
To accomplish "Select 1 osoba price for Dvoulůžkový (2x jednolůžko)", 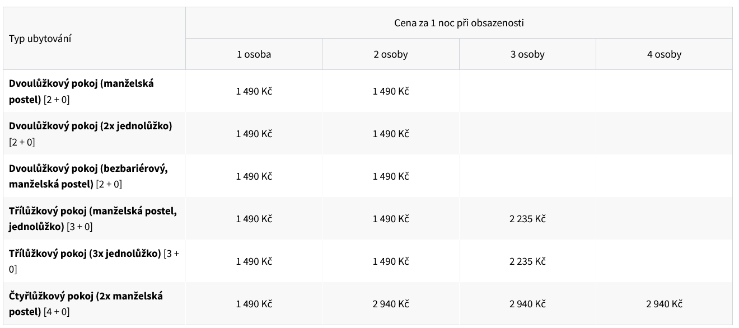I will click(254, 134).
